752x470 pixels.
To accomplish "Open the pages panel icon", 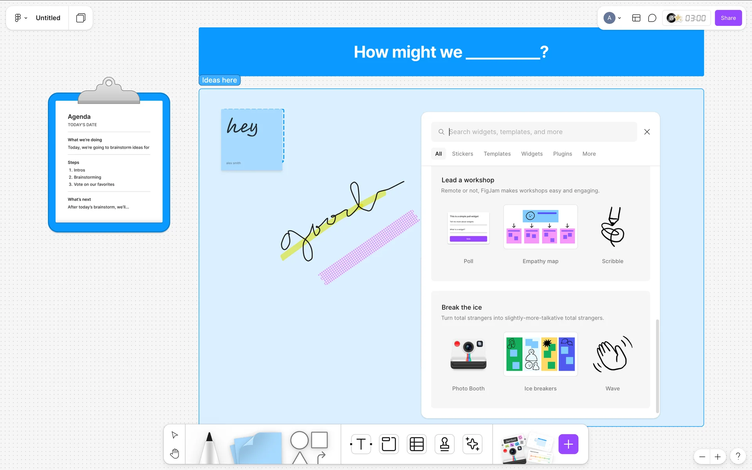I will [81, 18].
